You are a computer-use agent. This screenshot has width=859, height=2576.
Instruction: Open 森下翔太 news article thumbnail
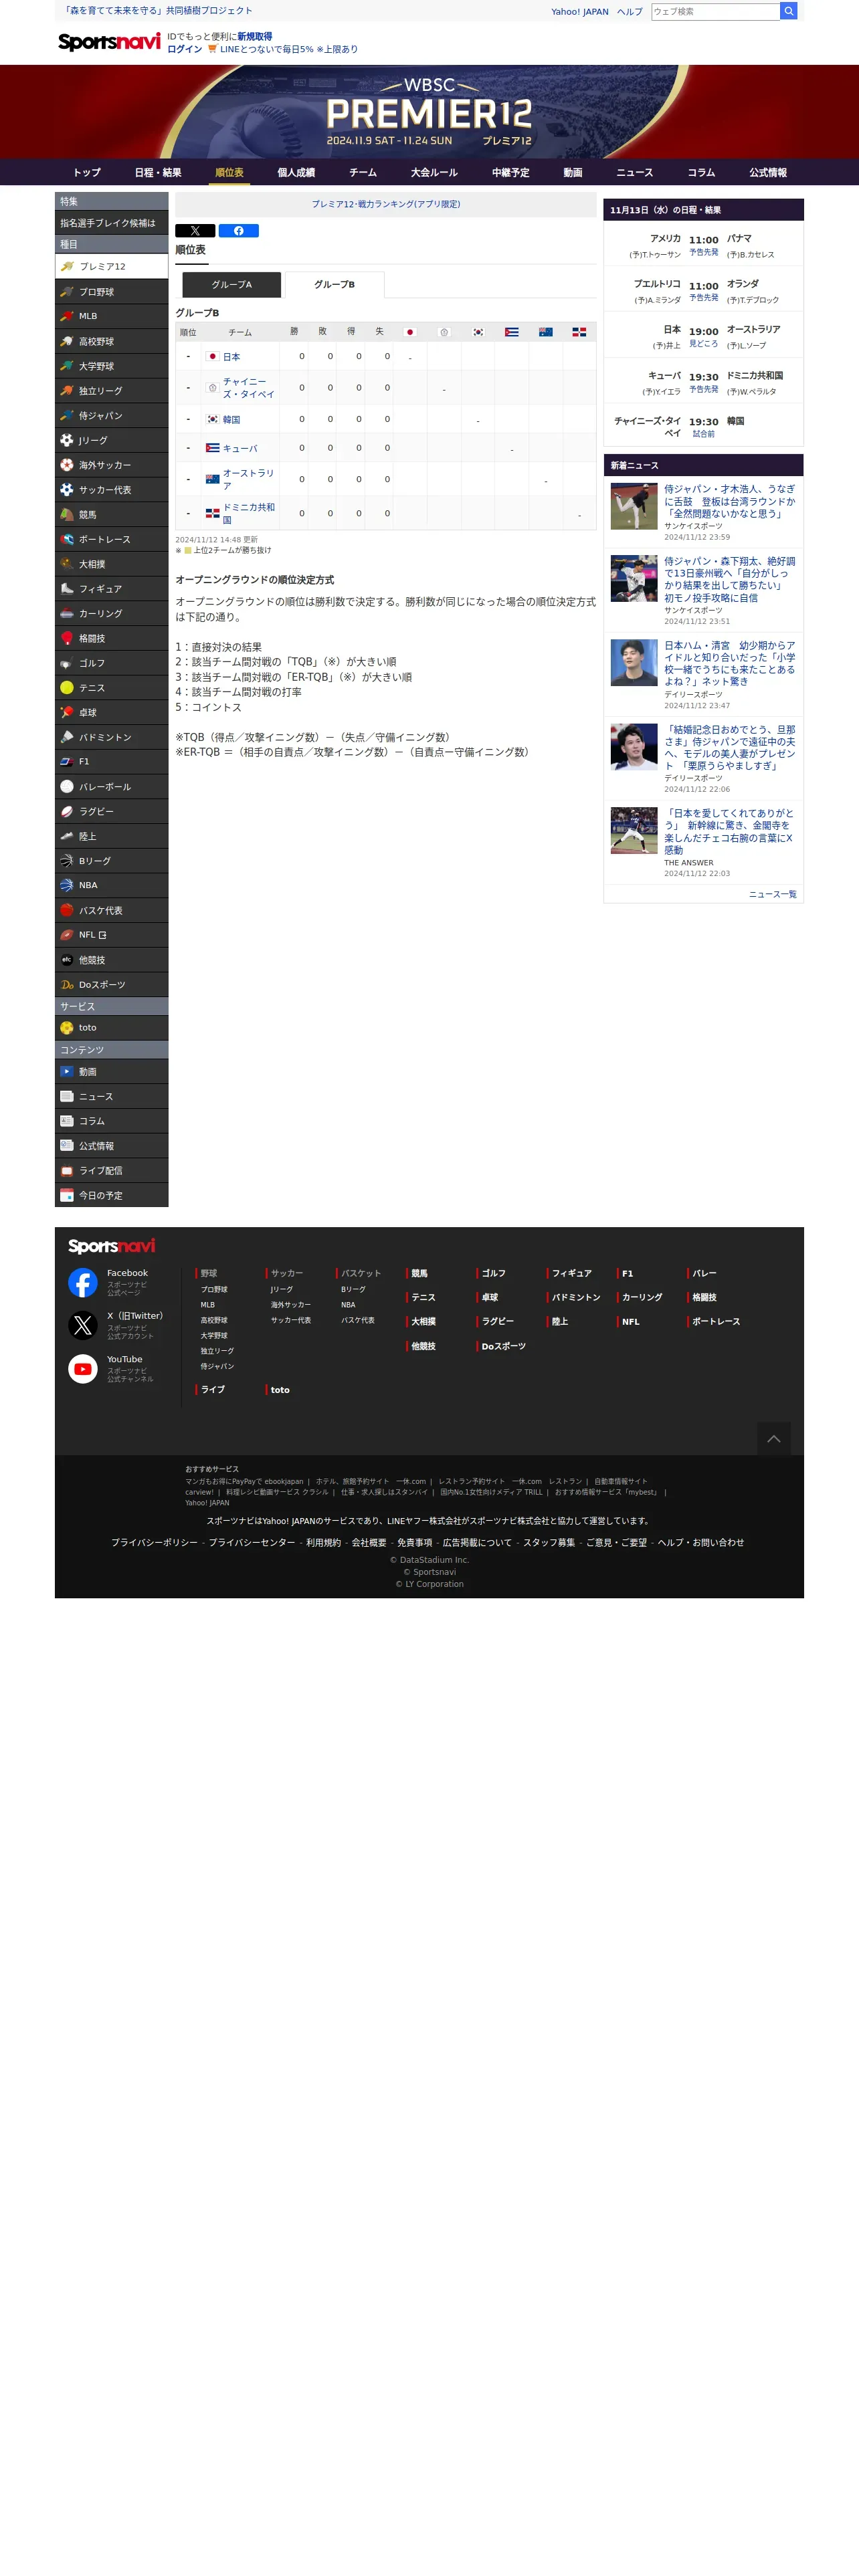click(634, 578)
